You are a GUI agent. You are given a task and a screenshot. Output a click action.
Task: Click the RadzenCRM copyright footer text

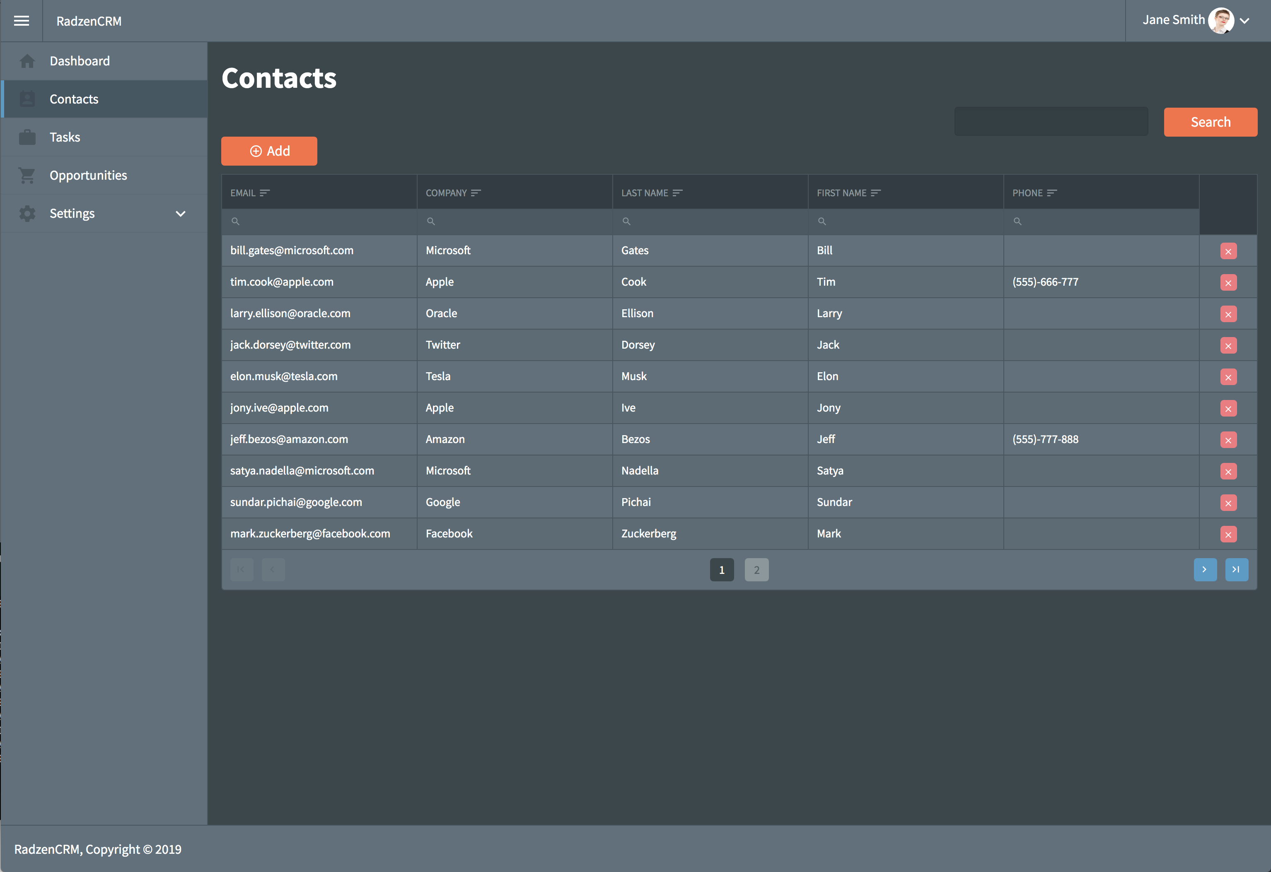(x=98, y=850)
